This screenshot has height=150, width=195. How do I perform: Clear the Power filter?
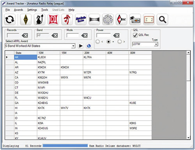116,35
